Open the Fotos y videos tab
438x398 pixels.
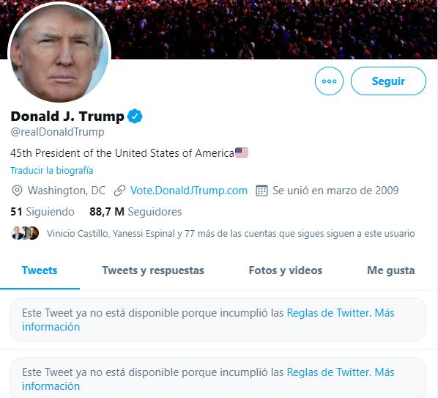[x=286, y=270]
